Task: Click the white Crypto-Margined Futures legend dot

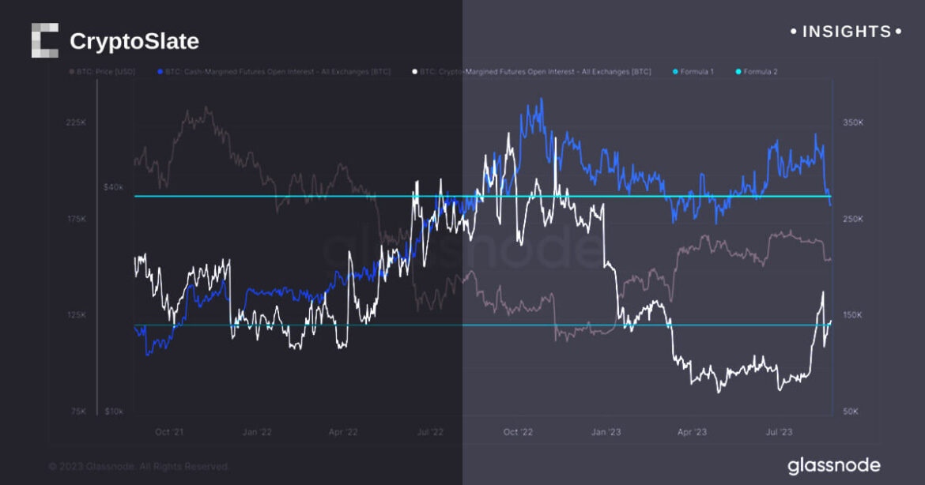Action: point(414,72)
